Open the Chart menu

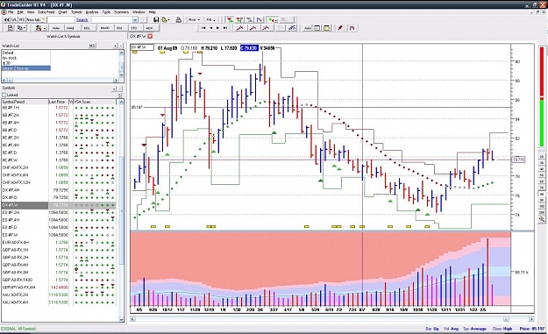[x=62, y=12]
